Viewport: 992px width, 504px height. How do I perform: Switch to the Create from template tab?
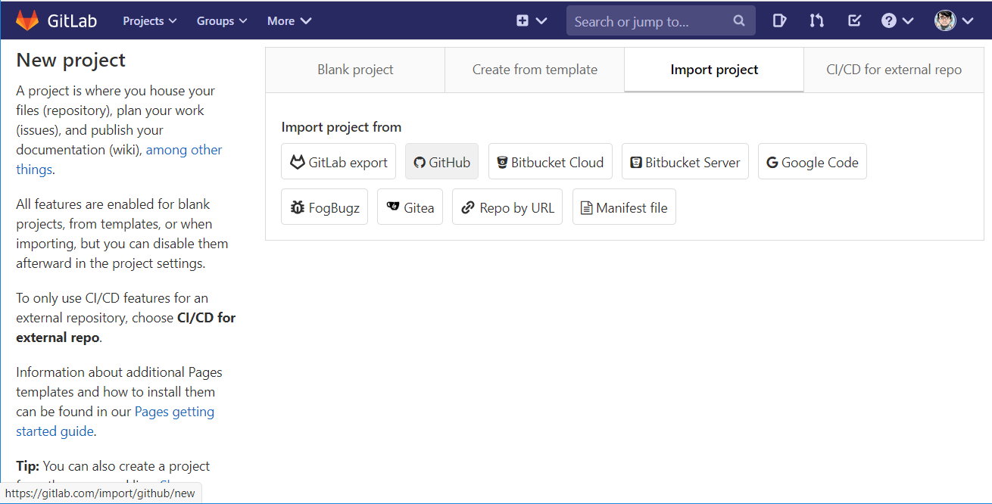(535, 70)
